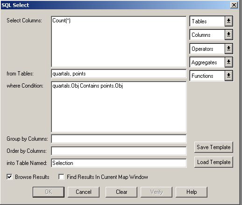This screenshot has width=242, height=205.
Task: Click the Save Template button
Action: [x=214, y=147]
